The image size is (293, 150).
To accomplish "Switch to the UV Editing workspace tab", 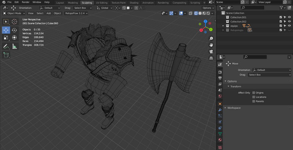I will [101, 3].
